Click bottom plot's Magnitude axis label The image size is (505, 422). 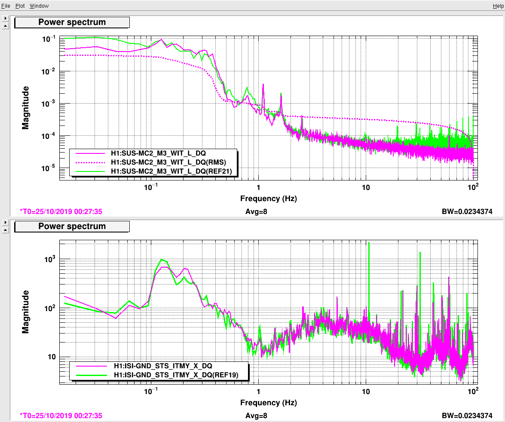[x=25, y=312]
